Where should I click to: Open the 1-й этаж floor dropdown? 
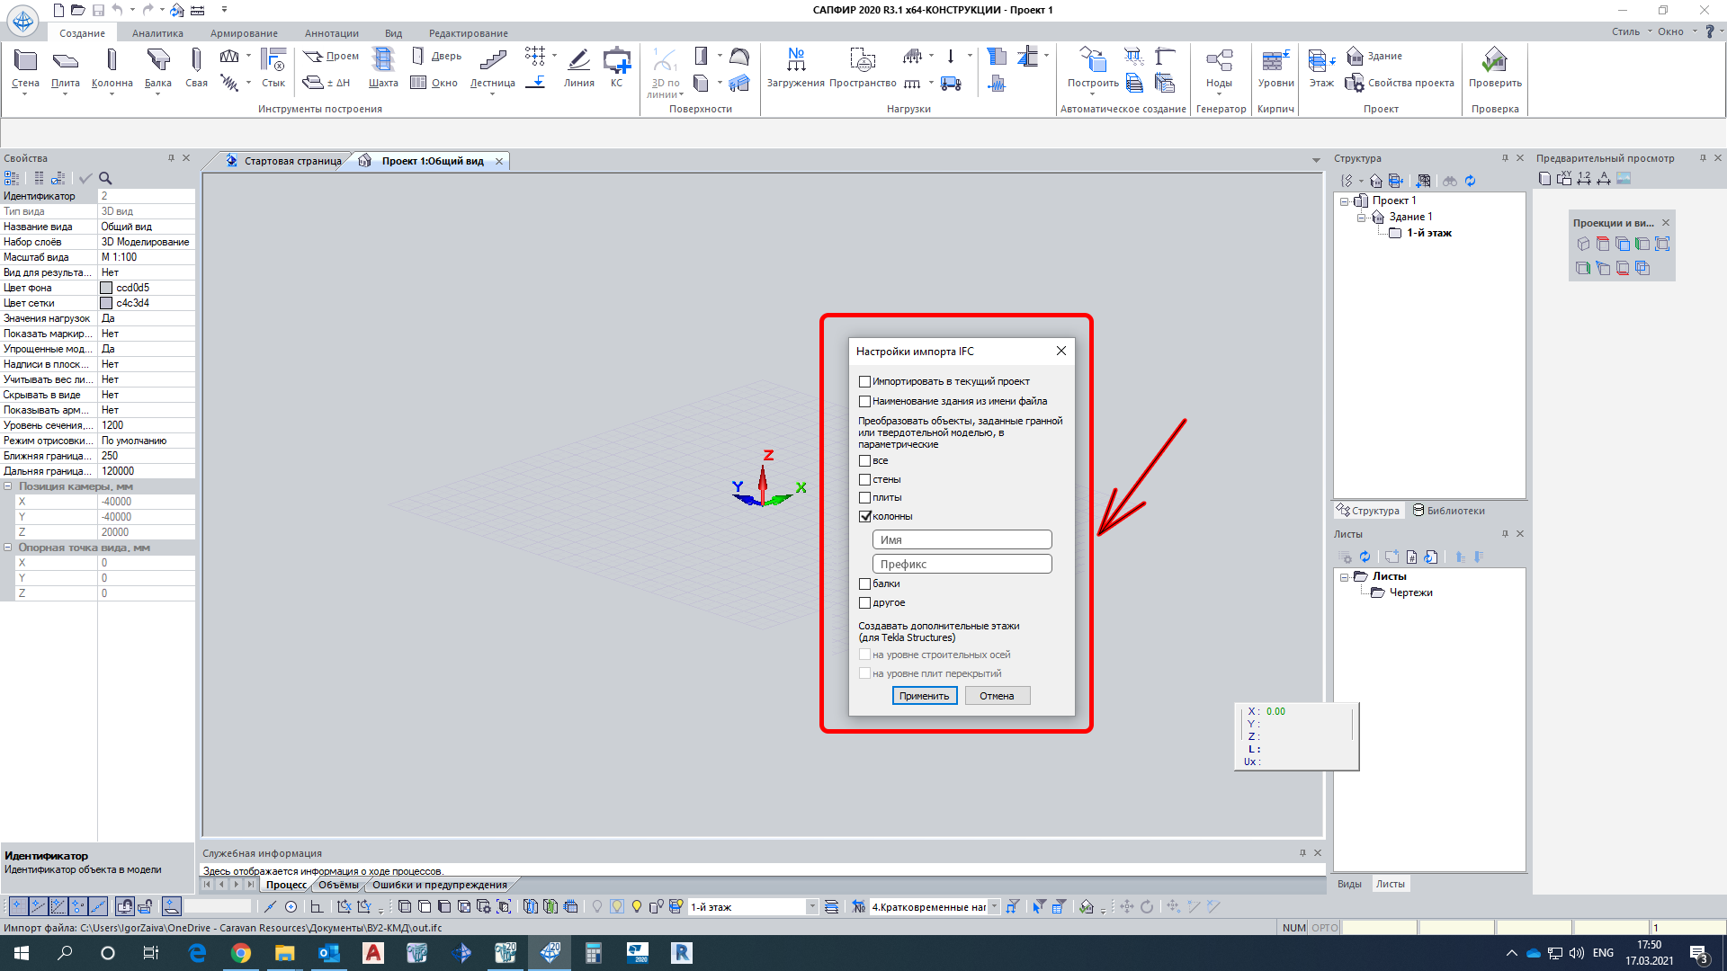pyautogui.click(x=811, y=906)
